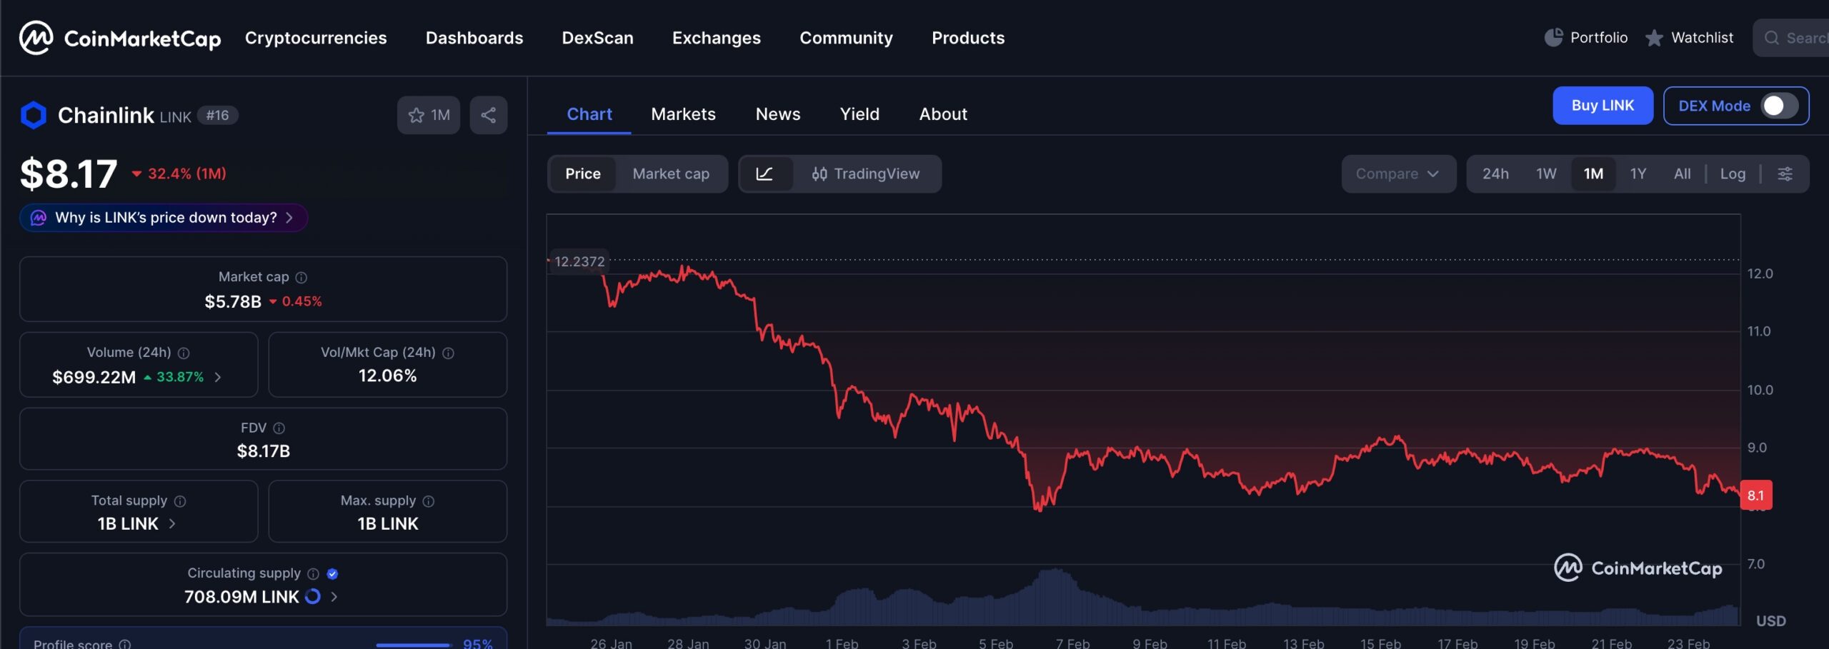The image size is (1829, 649).
Task: Open the Compare dropdown
Action: (1398, 173)
